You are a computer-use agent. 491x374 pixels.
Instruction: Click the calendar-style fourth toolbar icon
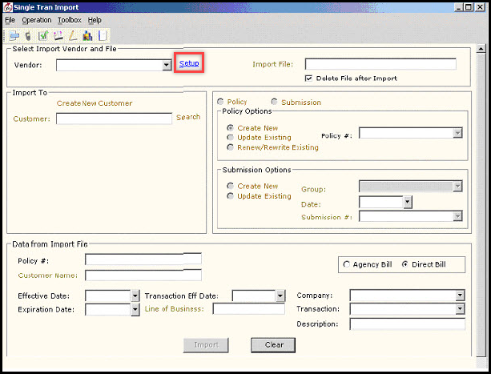click(x=58, y=35)
